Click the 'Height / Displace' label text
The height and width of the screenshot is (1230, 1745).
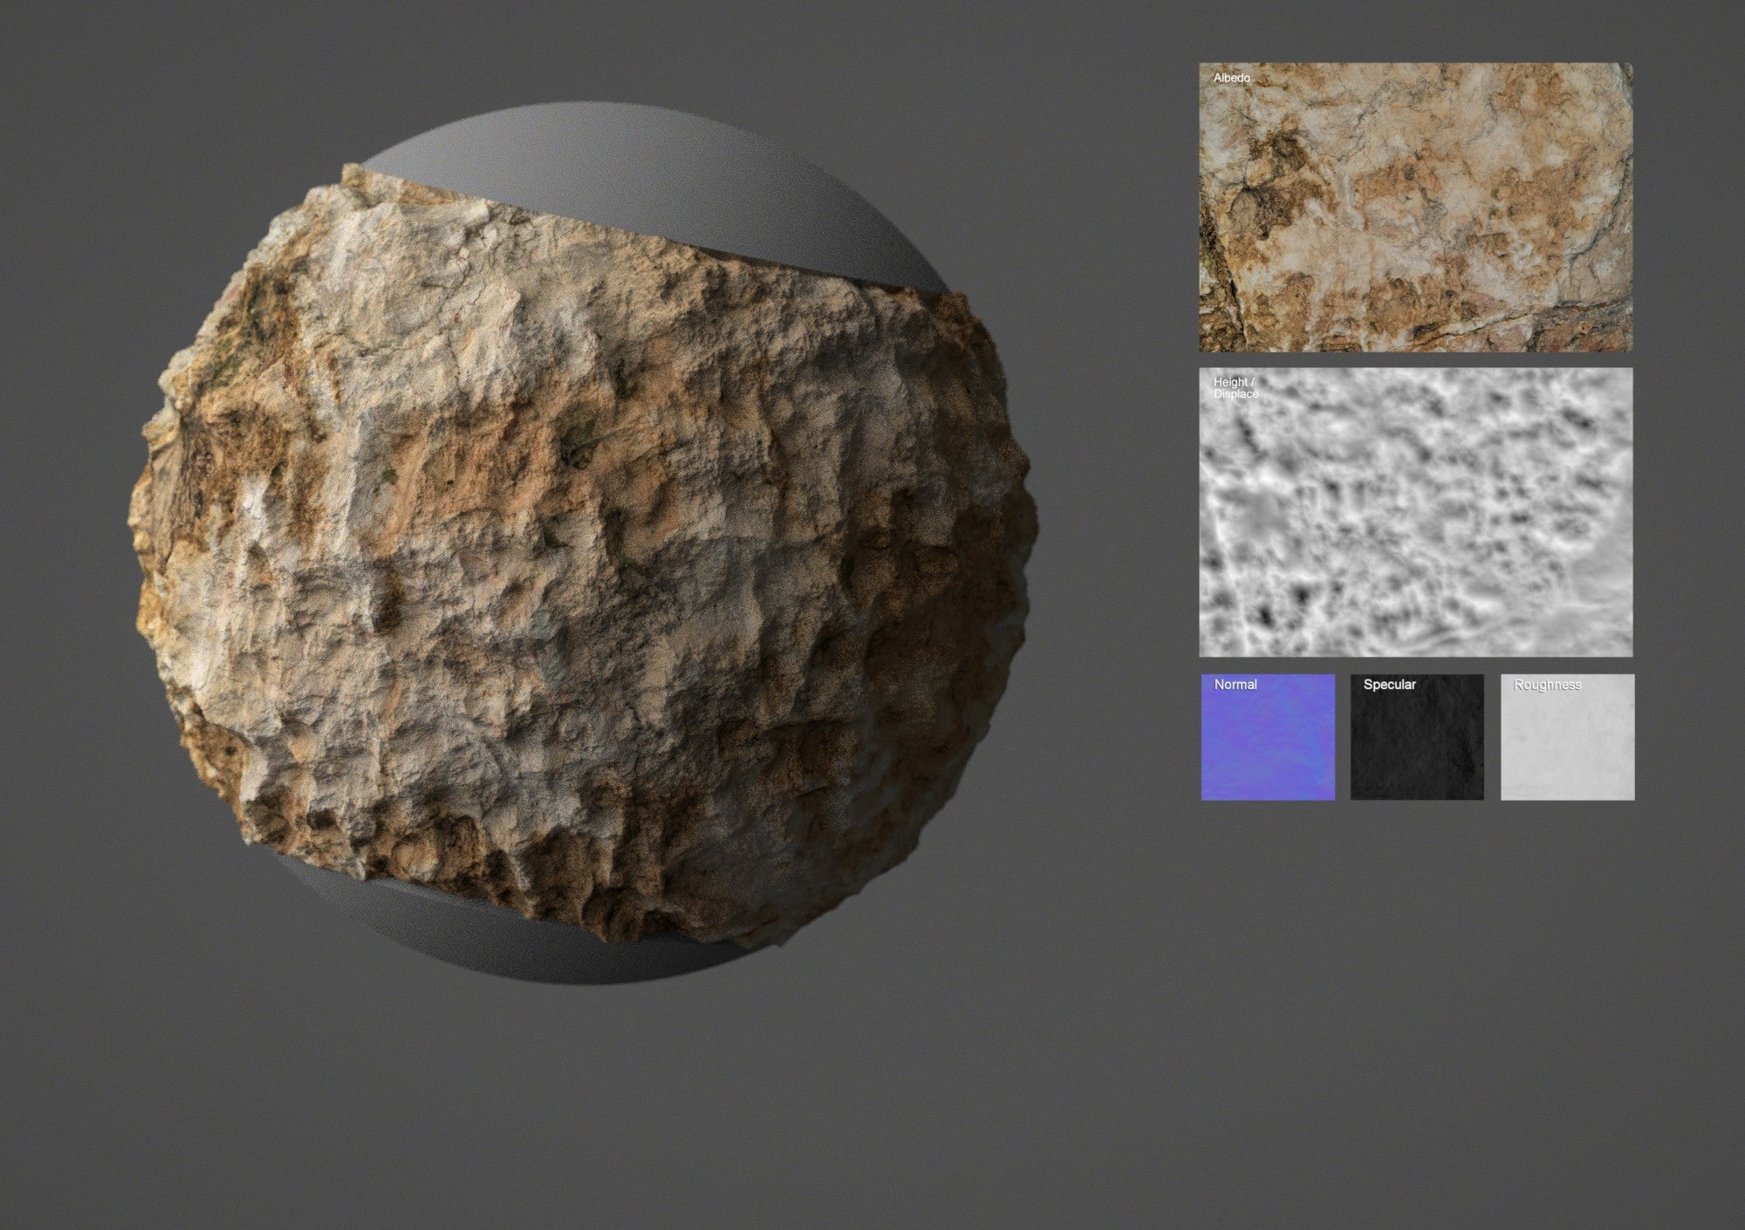1236,388
